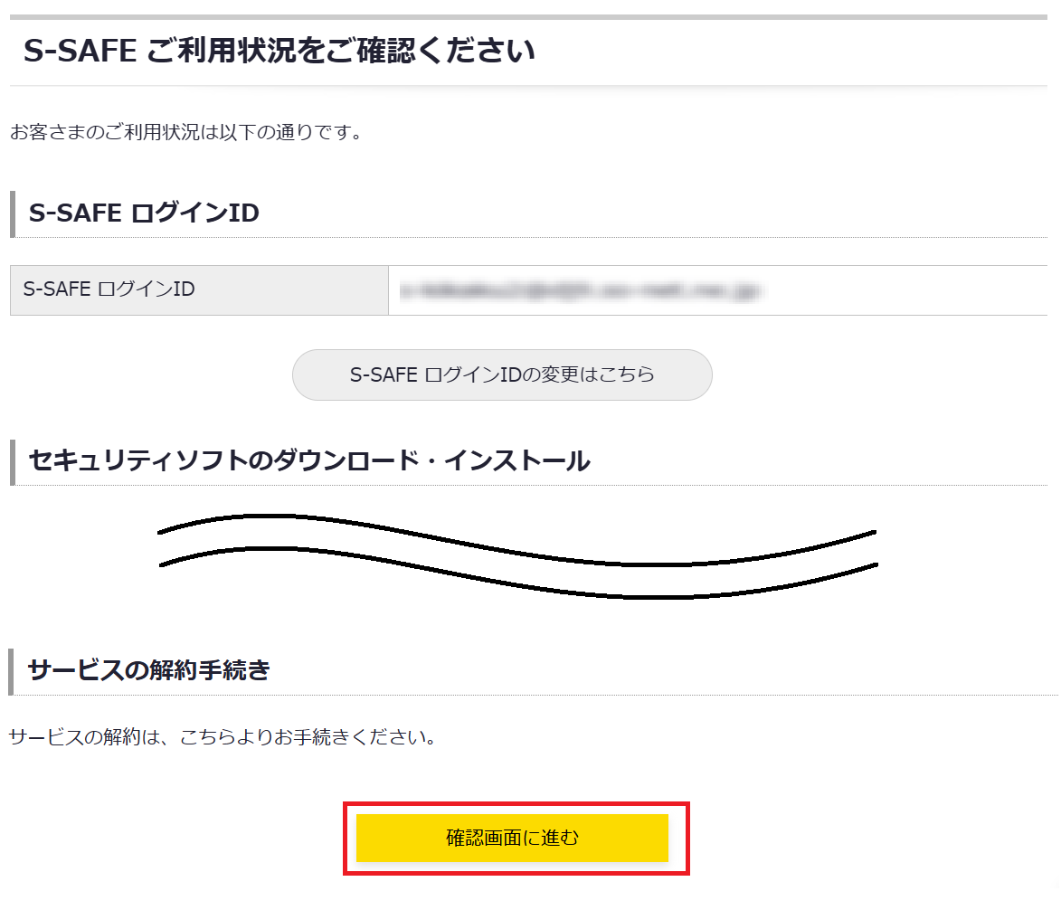Click gray accent bar beside セキュリティソフト heading

(x=12, y=461)
